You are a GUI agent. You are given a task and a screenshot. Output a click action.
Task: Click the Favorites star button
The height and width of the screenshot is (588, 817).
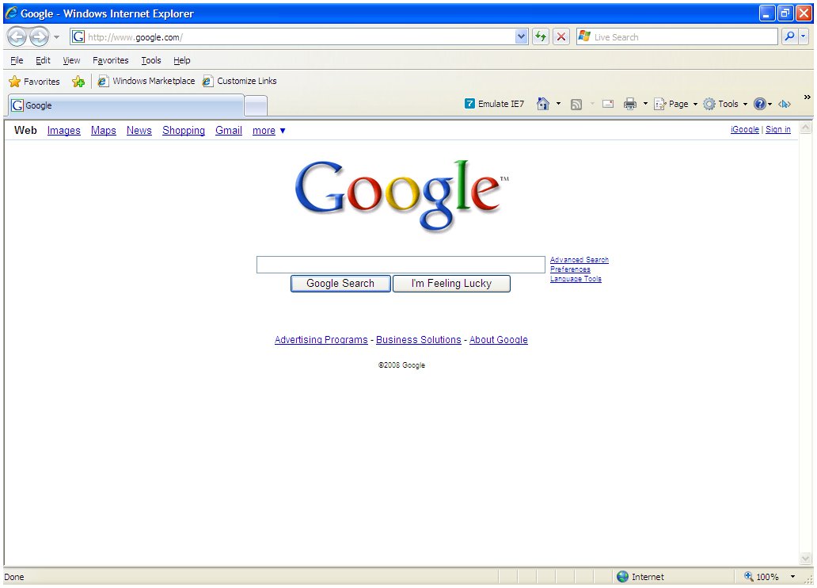pyautogui.click(x=34, y=82)
